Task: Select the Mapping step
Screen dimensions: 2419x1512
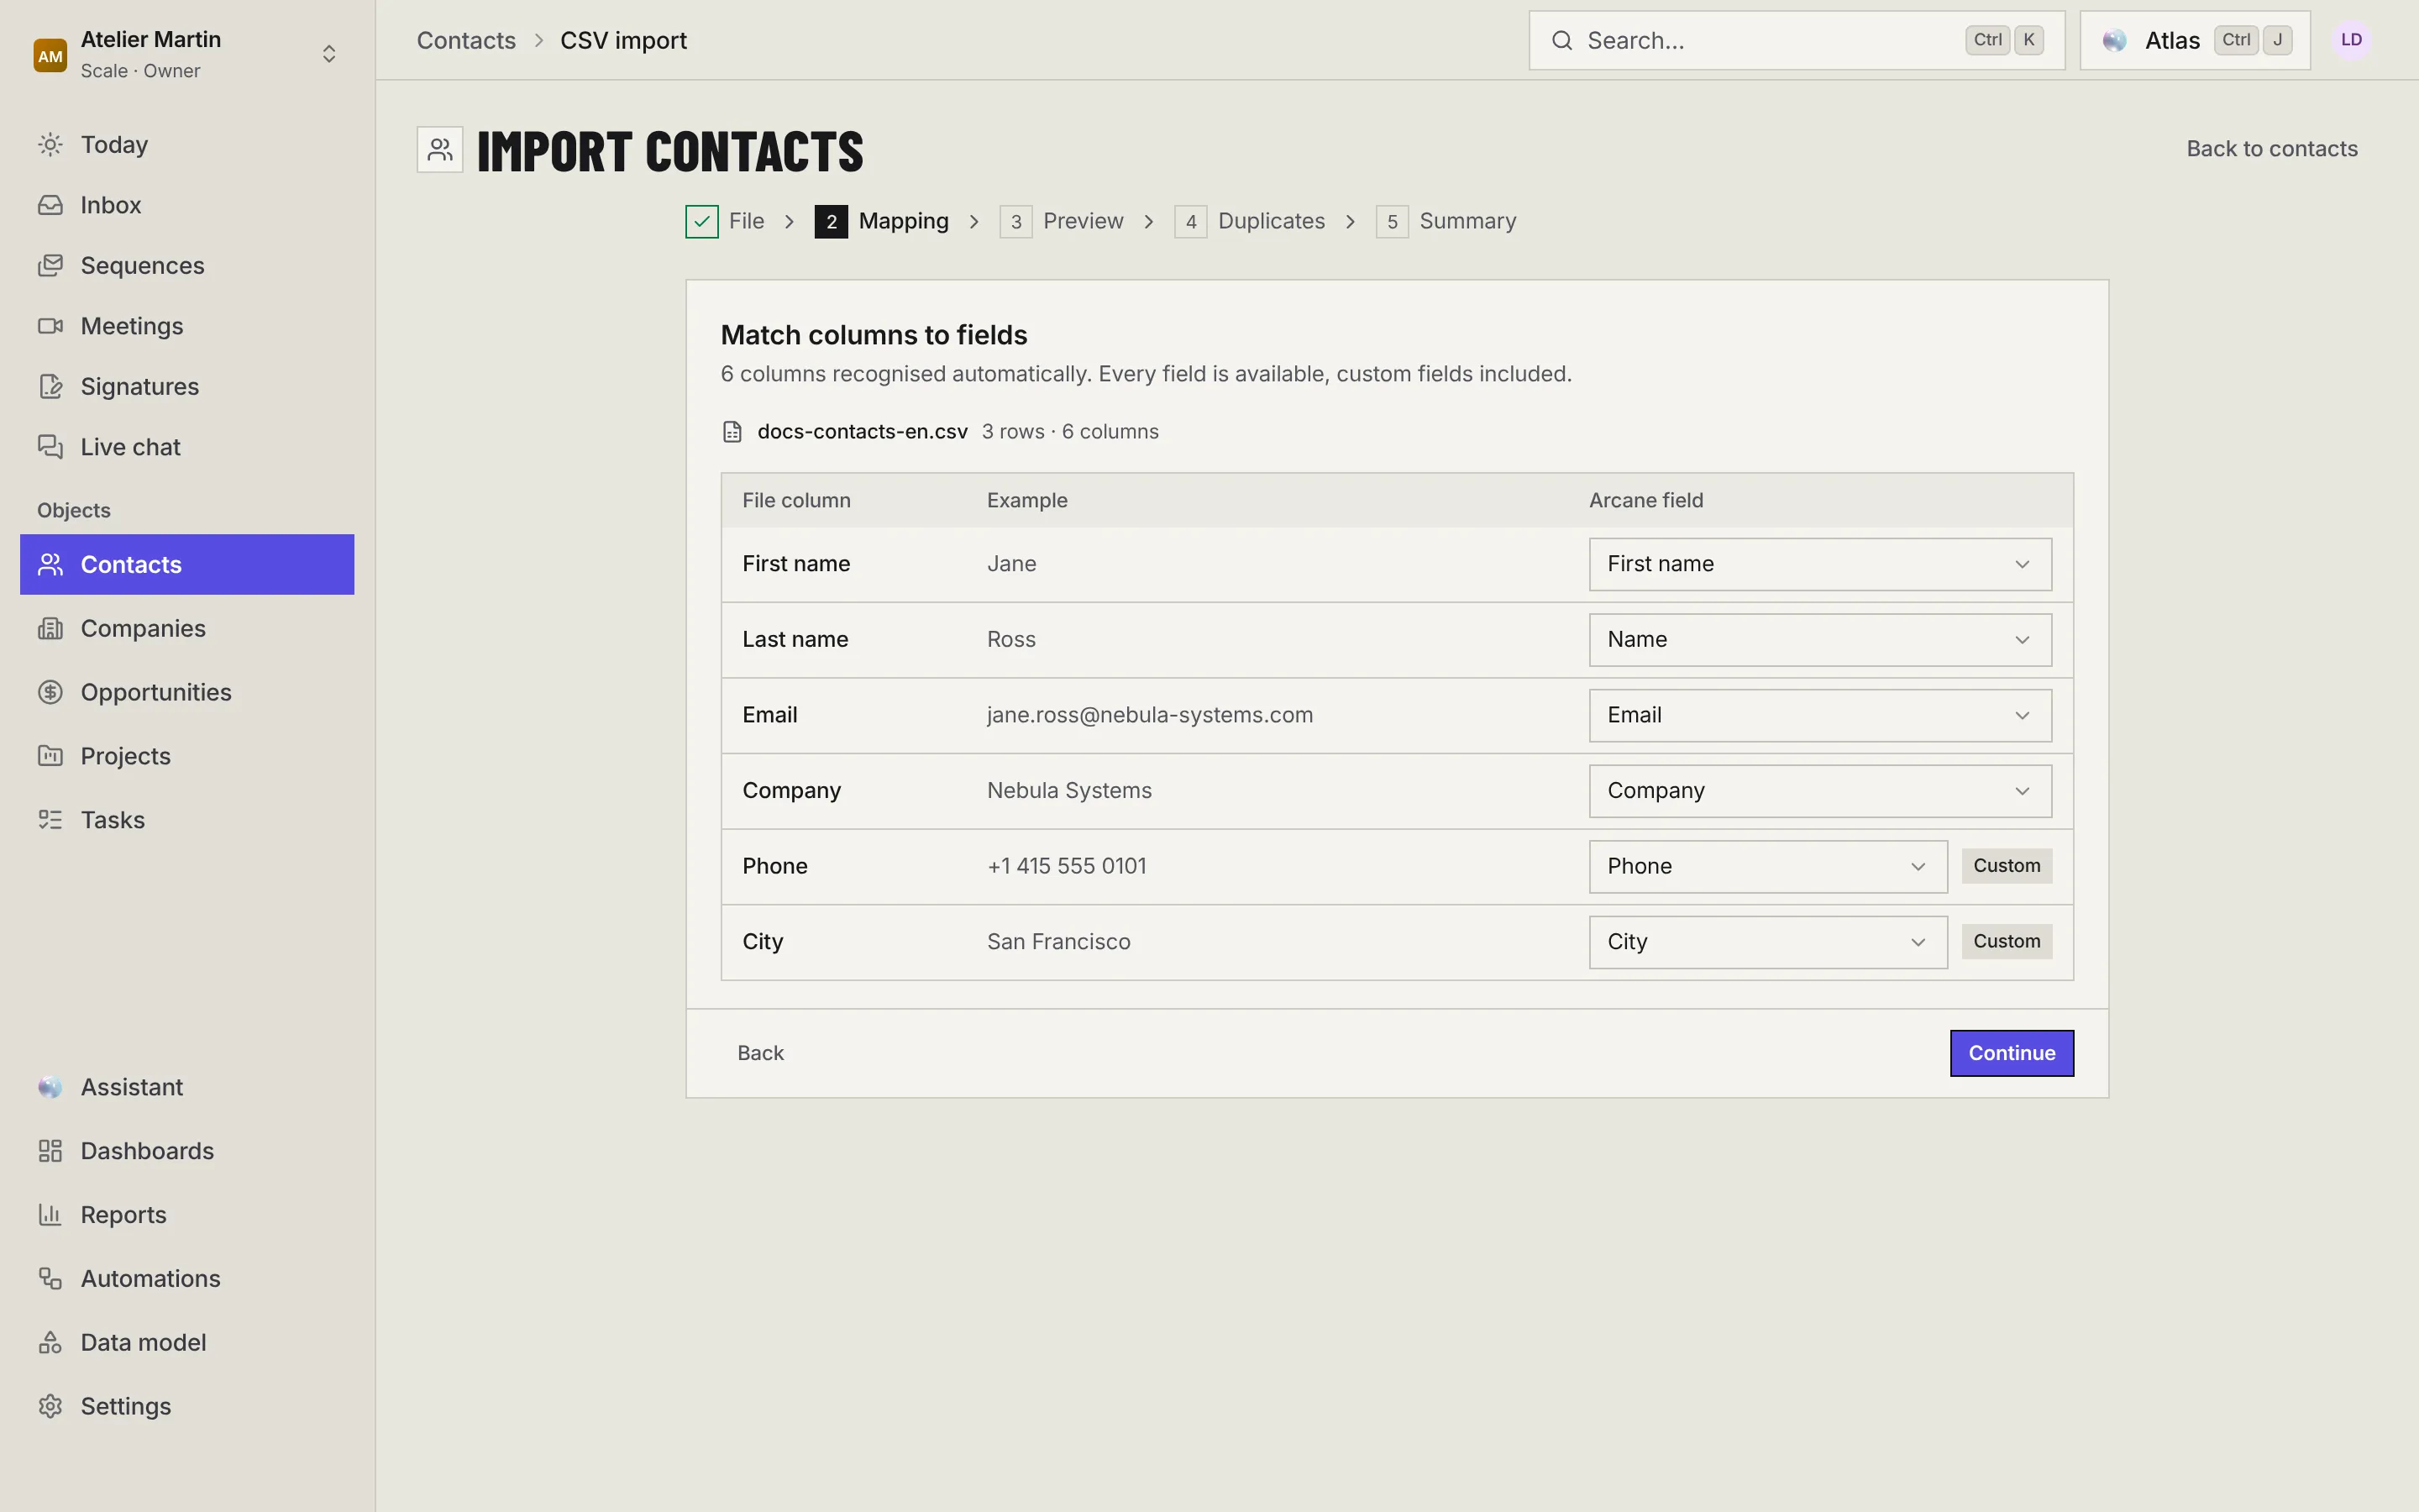Action: [882, 221]
